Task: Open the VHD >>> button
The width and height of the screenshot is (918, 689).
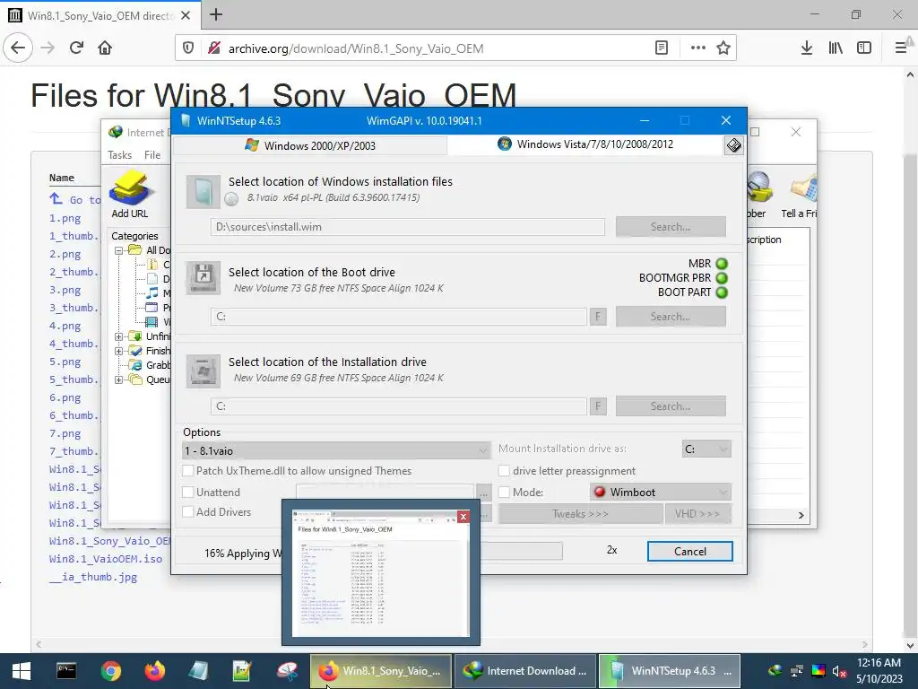Action: coord(697,514)
